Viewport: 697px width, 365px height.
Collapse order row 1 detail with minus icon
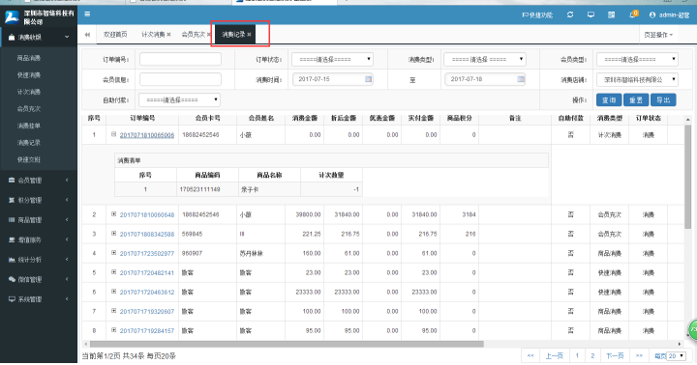pyautogui.click(x=114, y=134)
